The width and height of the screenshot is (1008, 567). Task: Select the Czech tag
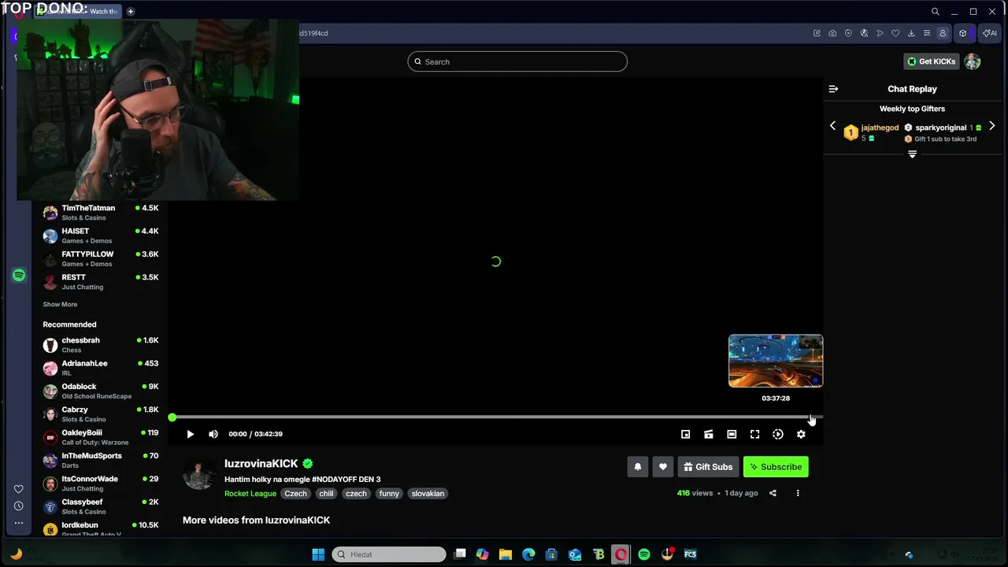[295, 494]
